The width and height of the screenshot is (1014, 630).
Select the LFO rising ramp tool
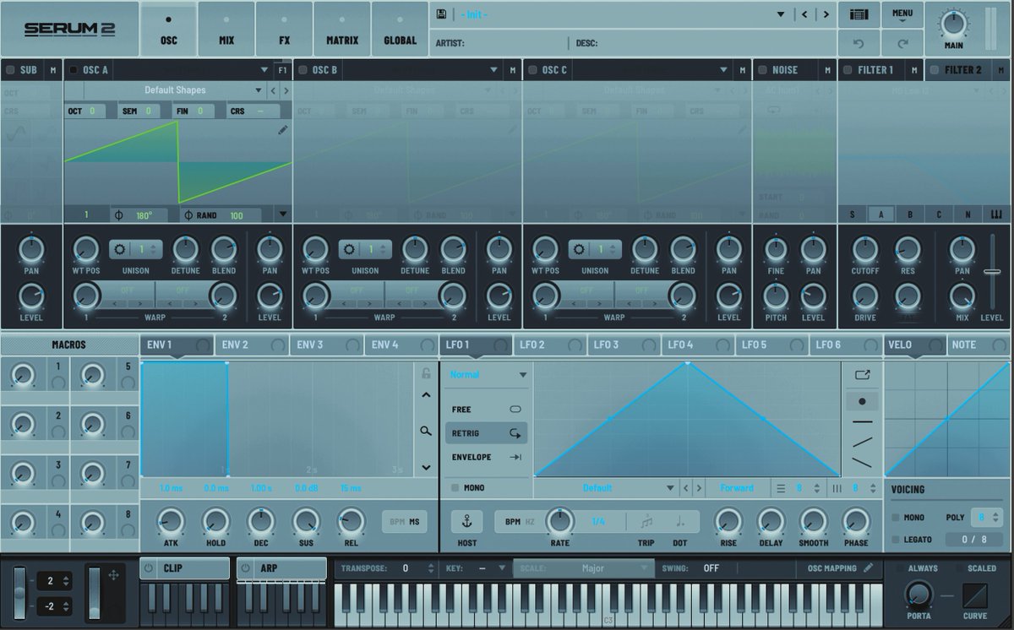862,442
